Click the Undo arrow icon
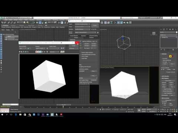The image size is (178, 133). click(x=2, y=23)
